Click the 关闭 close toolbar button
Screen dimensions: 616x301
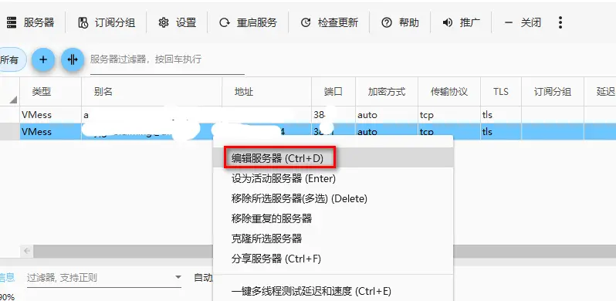point(523,23)
